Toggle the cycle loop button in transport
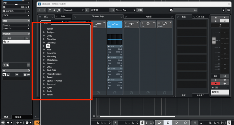 click(159, 123)
